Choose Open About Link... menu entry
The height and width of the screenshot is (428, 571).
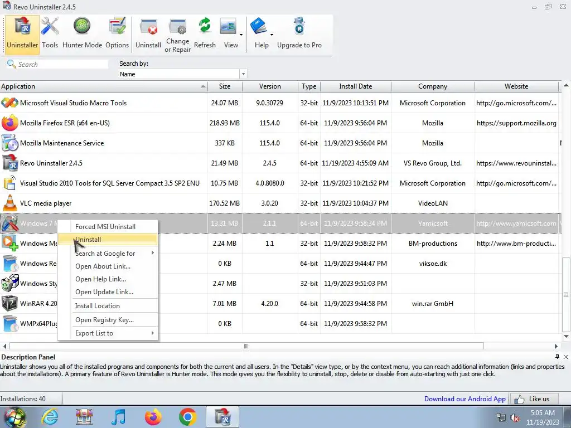108,266
